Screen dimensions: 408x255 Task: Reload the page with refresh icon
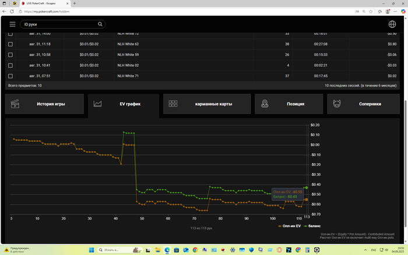click(12, 12)
